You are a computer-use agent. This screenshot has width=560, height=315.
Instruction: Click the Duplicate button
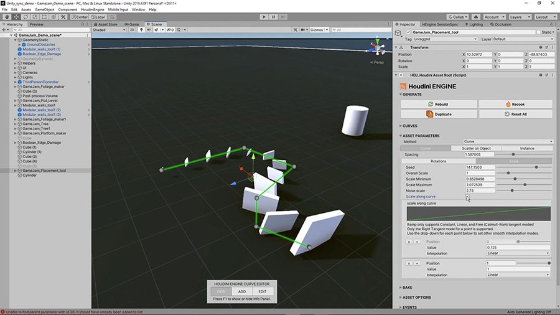point(439,115)
